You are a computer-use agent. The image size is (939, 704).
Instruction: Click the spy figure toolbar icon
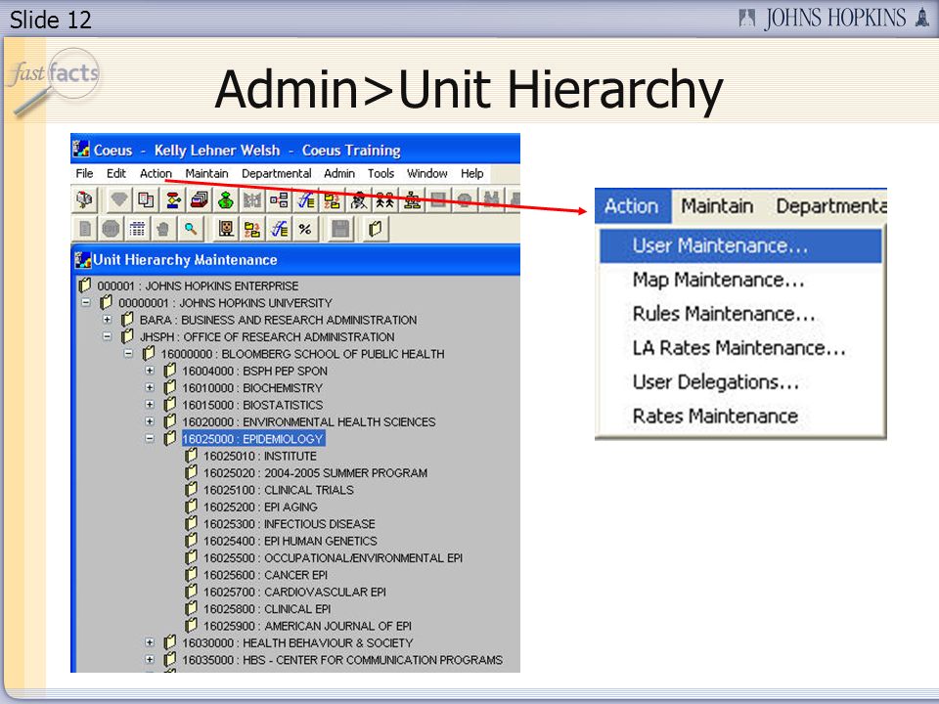point(359,199)
